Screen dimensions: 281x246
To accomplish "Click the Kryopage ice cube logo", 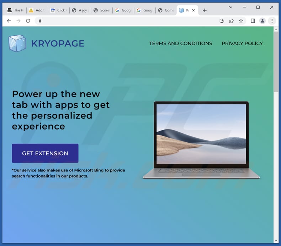I will [17, 43].
